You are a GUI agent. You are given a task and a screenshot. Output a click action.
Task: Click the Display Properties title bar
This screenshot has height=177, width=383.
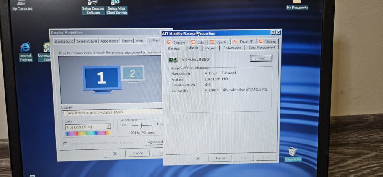[105, 32]
